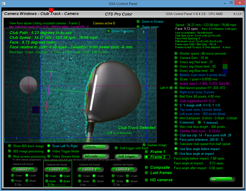Toggle the Y reversed option

tap(199, 122)
